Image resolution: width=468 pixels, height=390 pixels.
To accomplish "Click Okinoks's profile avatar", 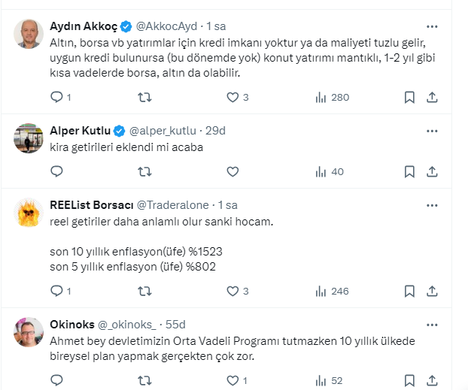I will (28, 331).
